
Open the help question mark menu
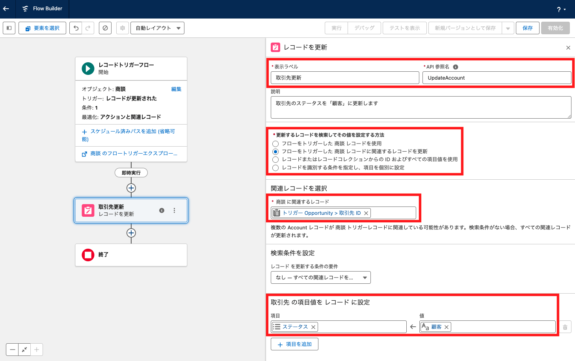pos(561,9)
